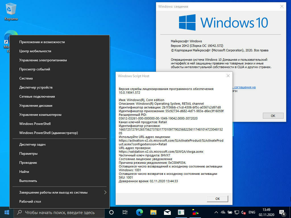Image resolution: width=291 pixels, height=218 pixels.
Task: Click the Описание: RETAIL channel line
Action: (x=161, y=104)
